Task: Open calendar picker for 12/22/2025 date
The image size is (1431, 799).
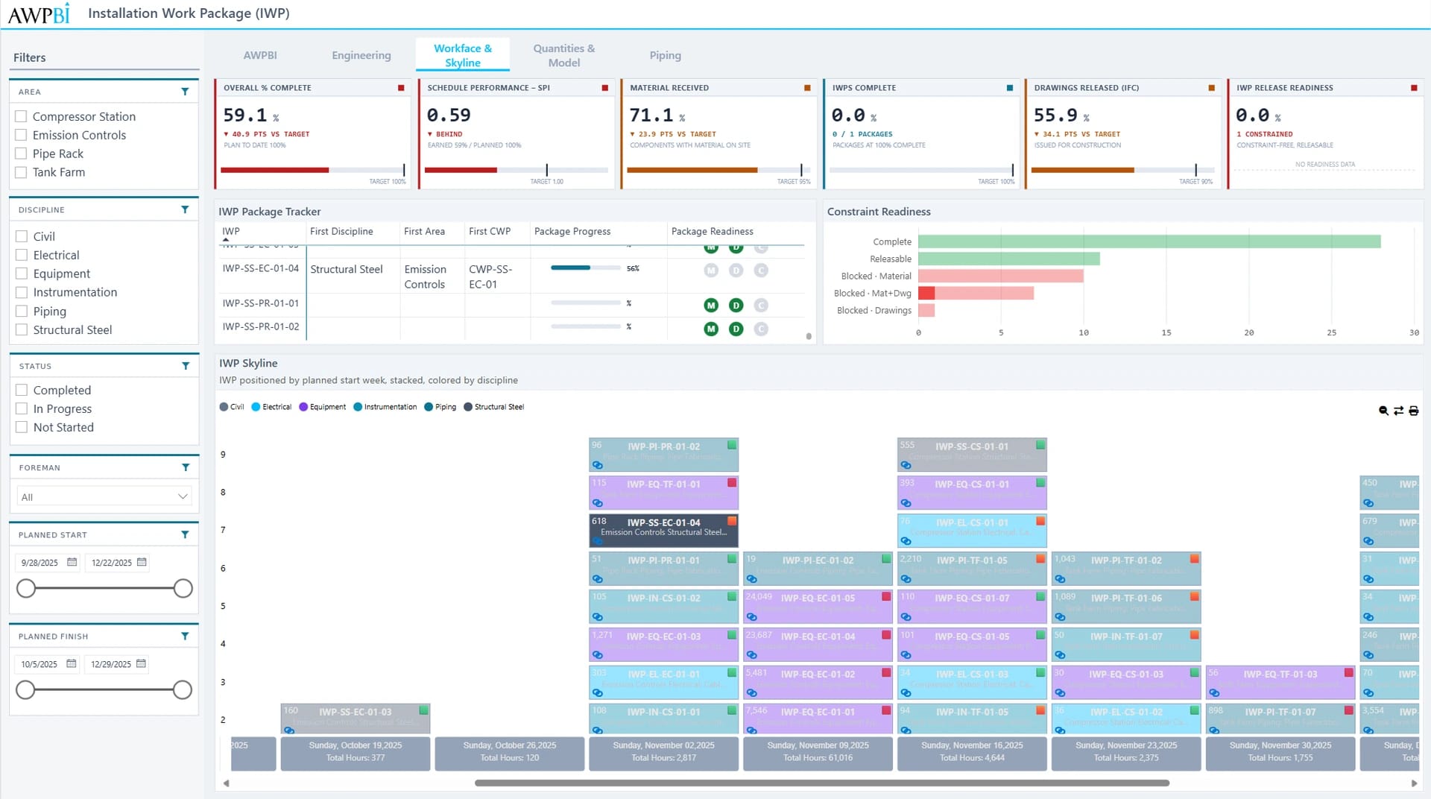Action: 142,562
